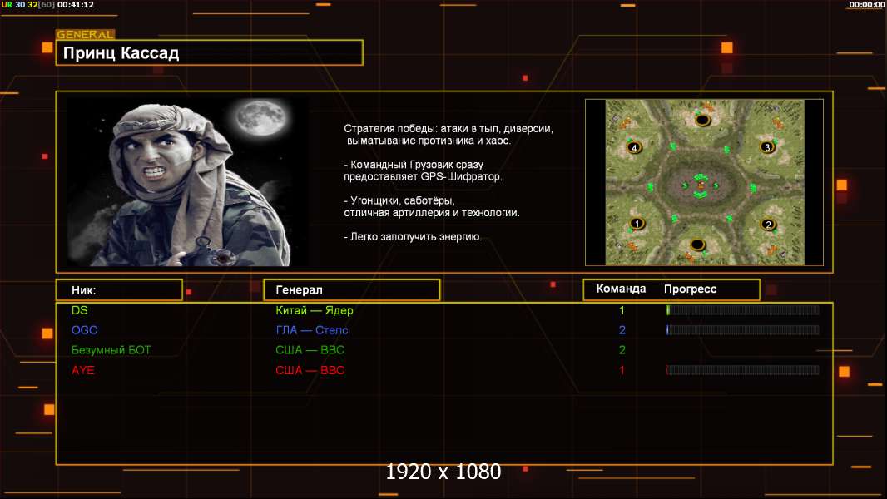The height and width of the screenshot is (499, 887).
Task: Select player nickname OGO
Action: click(84, 330)
